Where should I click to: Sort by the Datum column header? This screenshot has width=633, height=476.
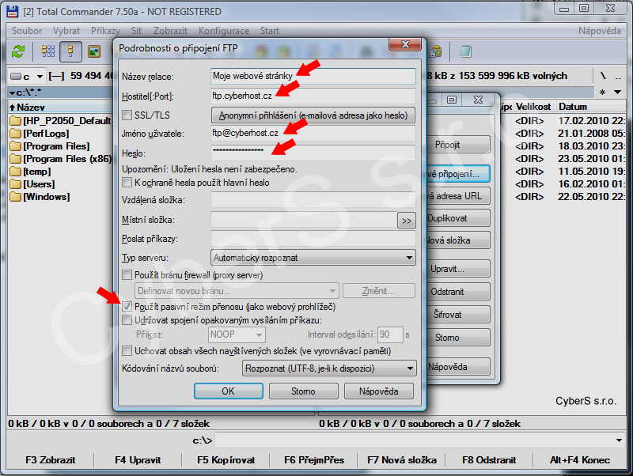tap(592, 107)
